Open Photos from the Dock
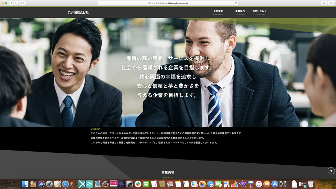 [x=202, y=184]
